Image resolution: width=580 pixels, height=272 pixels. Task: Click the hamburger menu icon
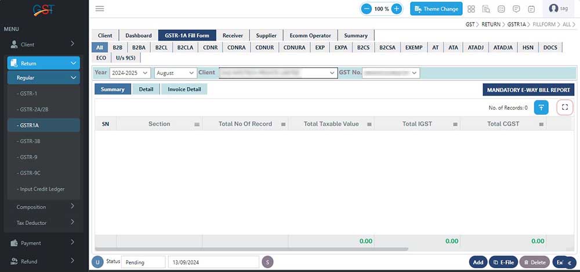[99, 9]
